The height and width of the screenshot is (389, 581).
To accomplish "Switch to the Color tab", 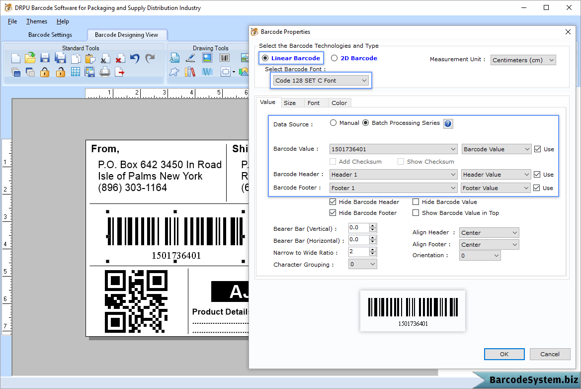I will (x=339, y=102).
